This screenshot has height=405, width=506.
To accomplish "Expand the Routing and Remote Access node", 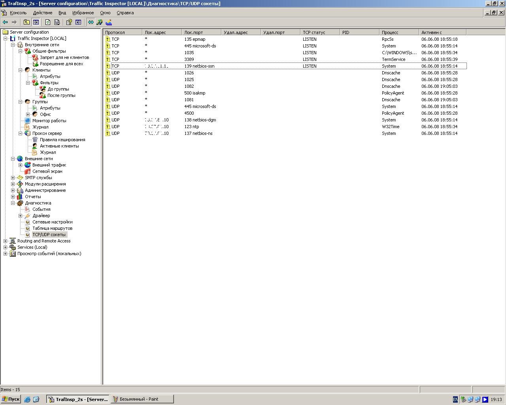I will pos(6,241).
